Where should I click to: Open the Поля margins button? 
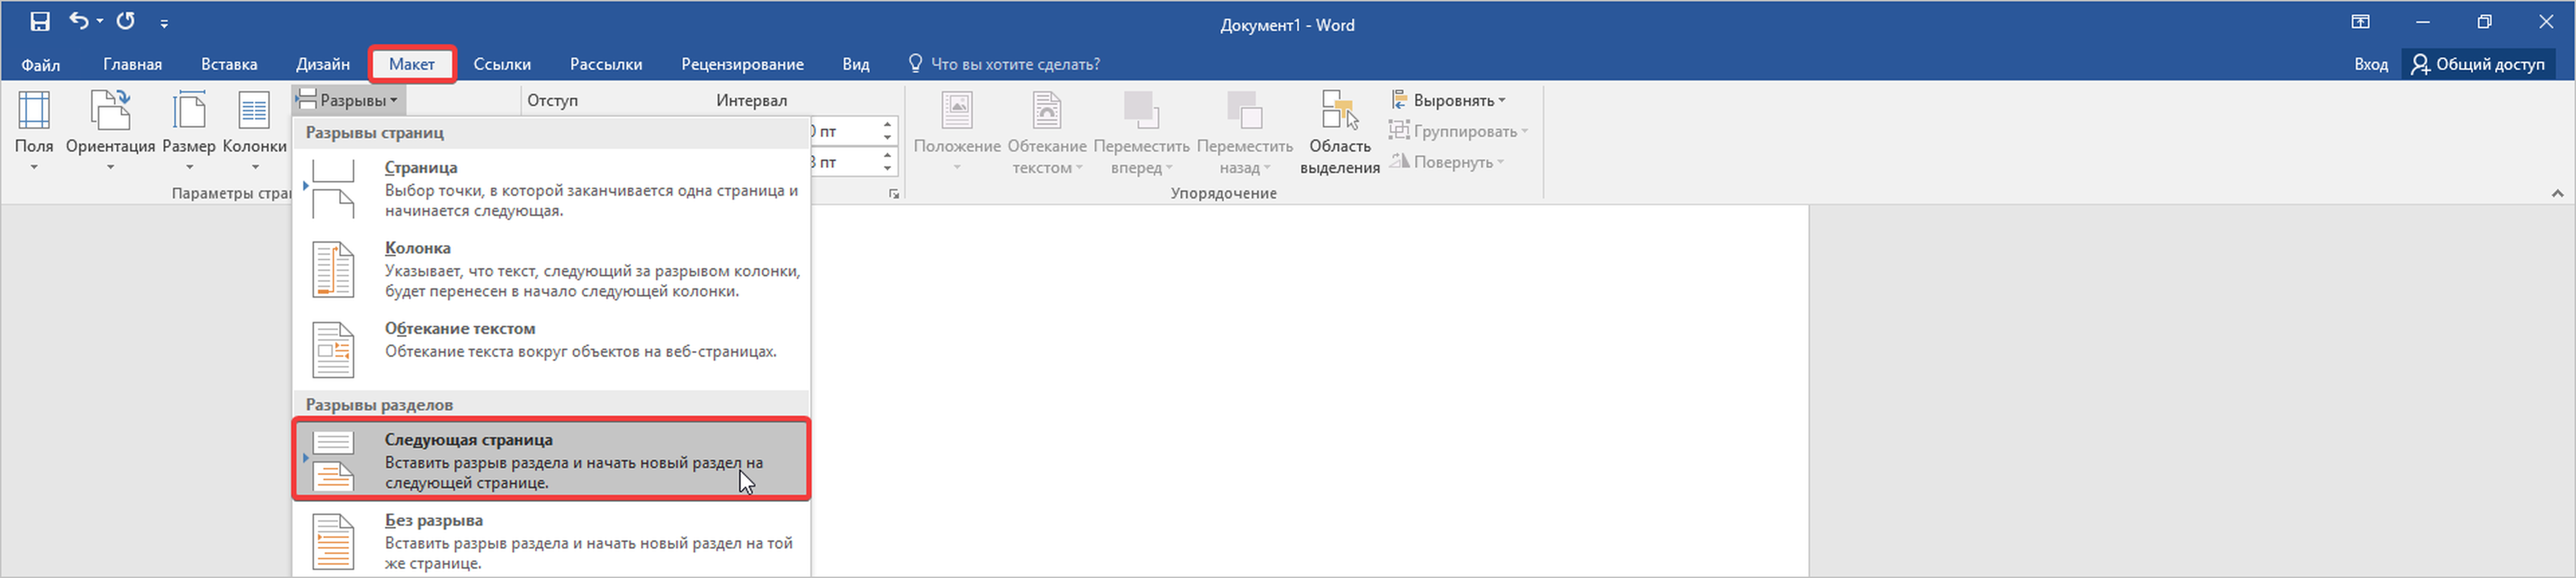[x=34, y=130]
